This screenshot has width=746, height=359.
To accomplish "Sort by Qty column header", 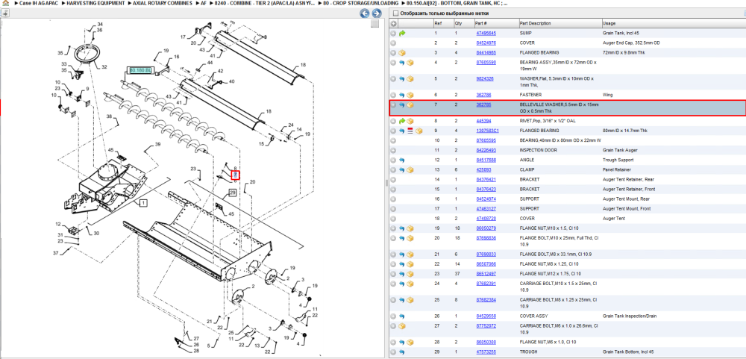I will point(463,23).
